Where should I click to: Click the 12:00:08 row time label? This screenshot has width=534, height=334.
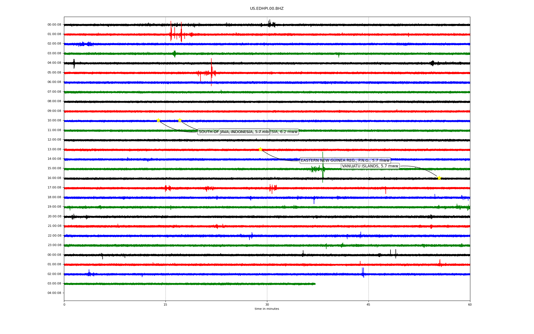(54, 140)
